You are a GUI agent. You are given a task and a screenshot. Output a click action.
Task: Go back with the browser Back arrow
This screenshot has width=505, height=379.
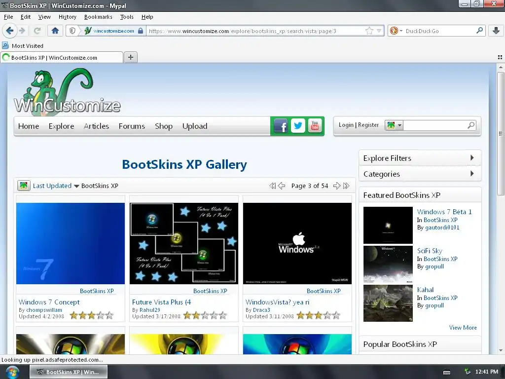pos(9,31)
